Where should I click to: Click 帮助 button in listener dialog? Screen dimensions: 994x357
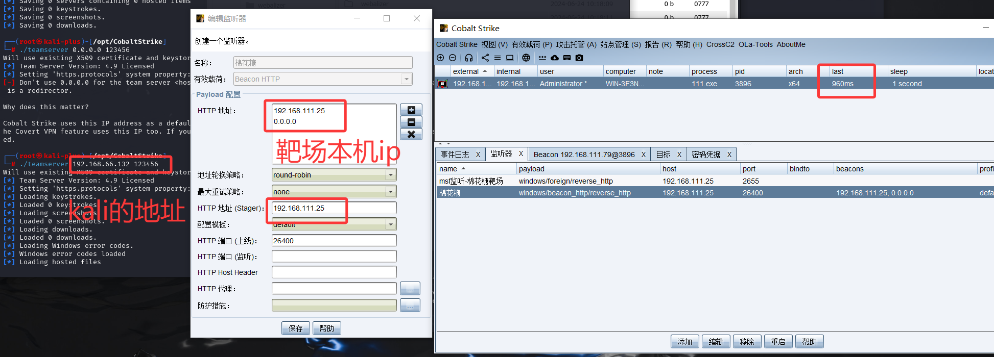327,328
